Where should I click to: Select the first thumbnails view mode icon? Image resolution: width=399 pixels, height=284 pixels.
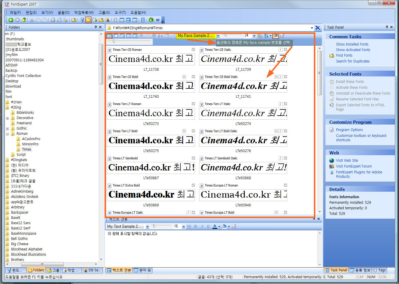110,36
